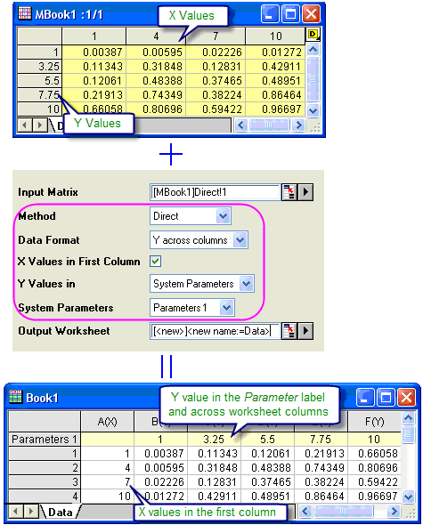Click range selector icon beside Output Worksheet
Viewport: 423px width, 525px height.
[289, 331]
